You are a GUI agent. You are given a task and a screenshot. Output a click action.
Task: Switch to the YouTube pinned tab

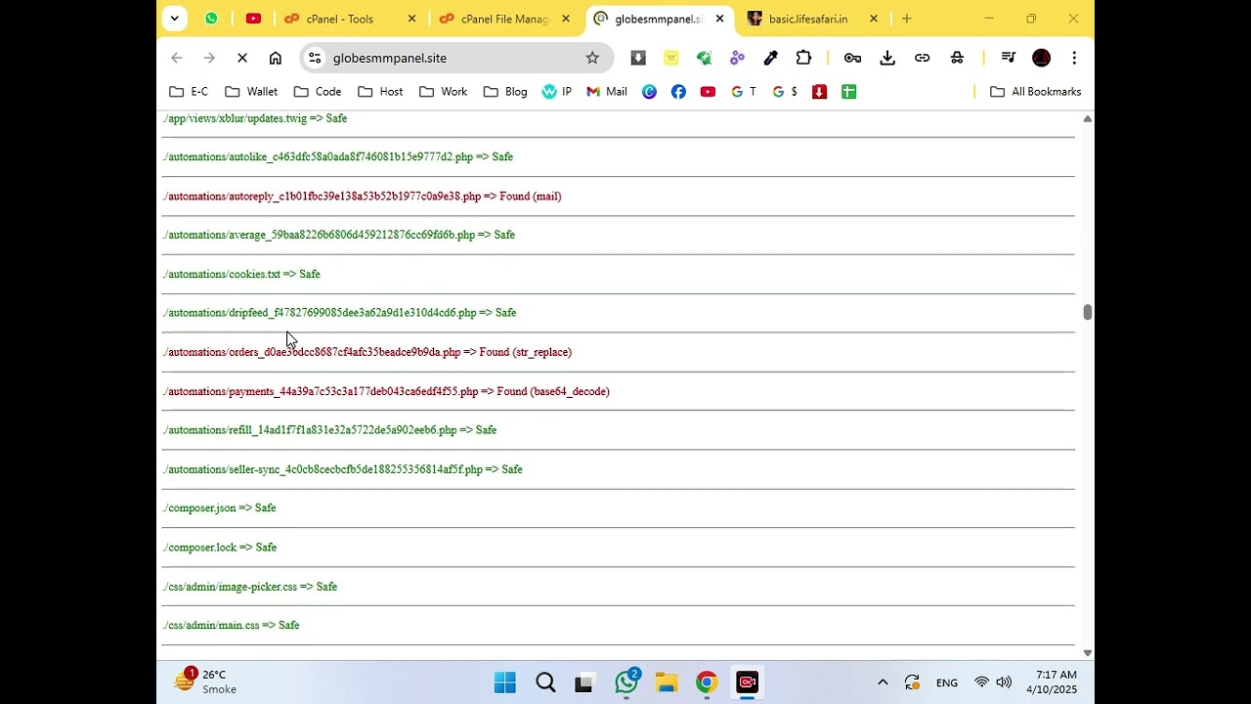[253, 19]
